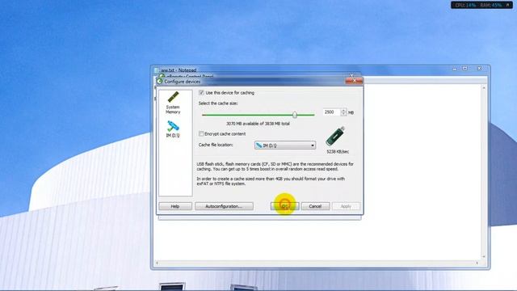Open Cache file location dropdown
The height and width of the screenshot is (291, 517).
pos(285,145)
